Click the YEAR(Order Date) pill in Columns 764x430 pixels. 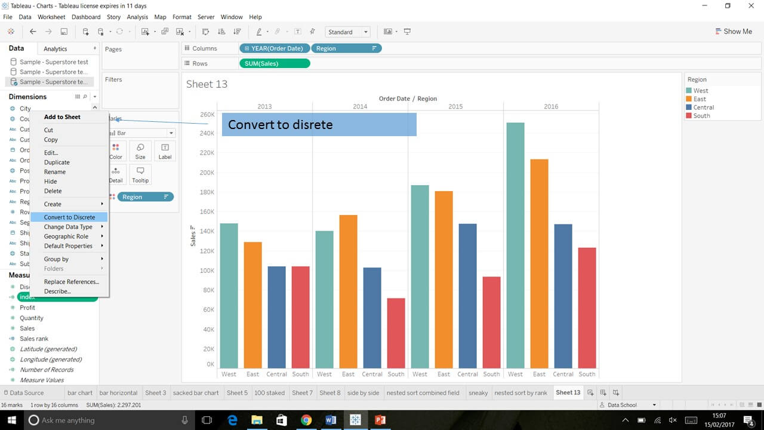[x=275, y=48]
